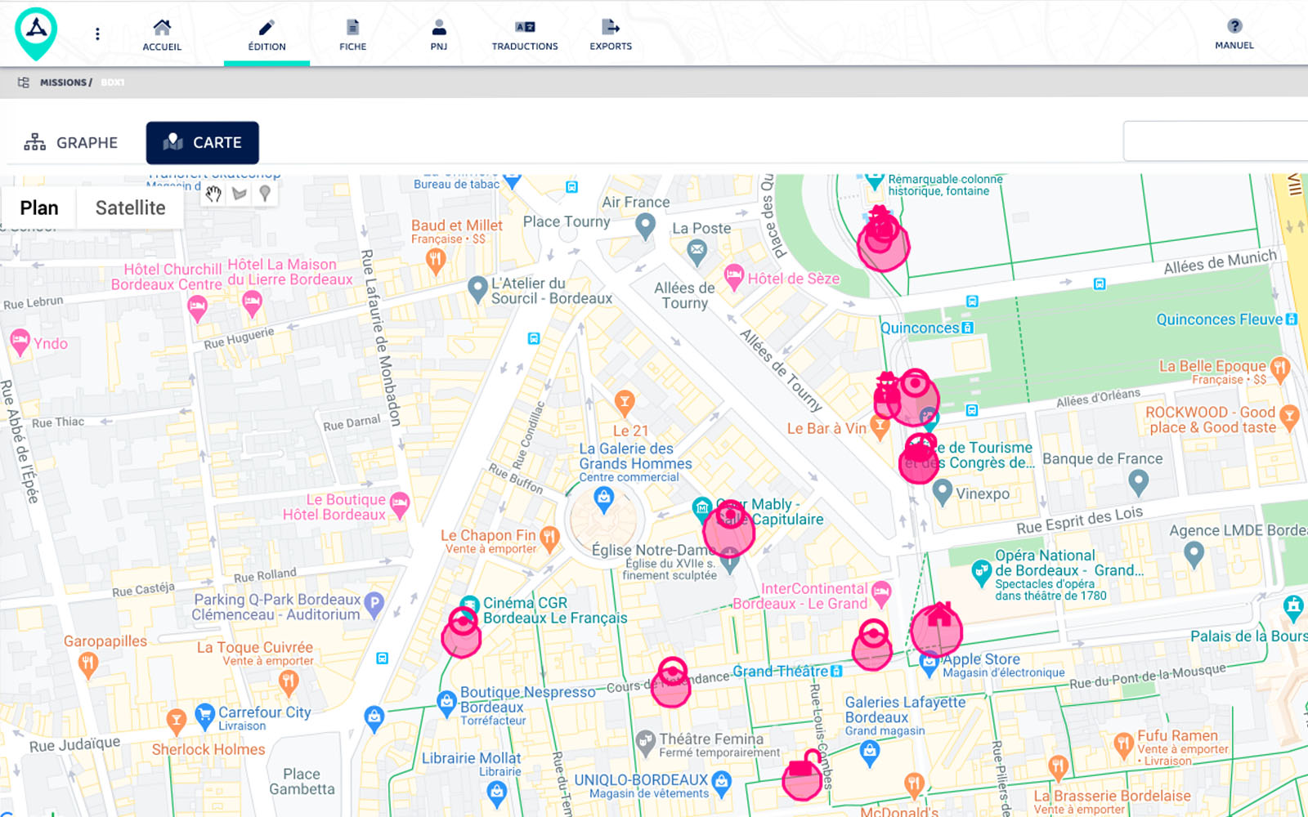Image resolution: width=1308 pixels, height=817 pixels.
Task: Select the polygon drawing tool
Action: (240, 194)
